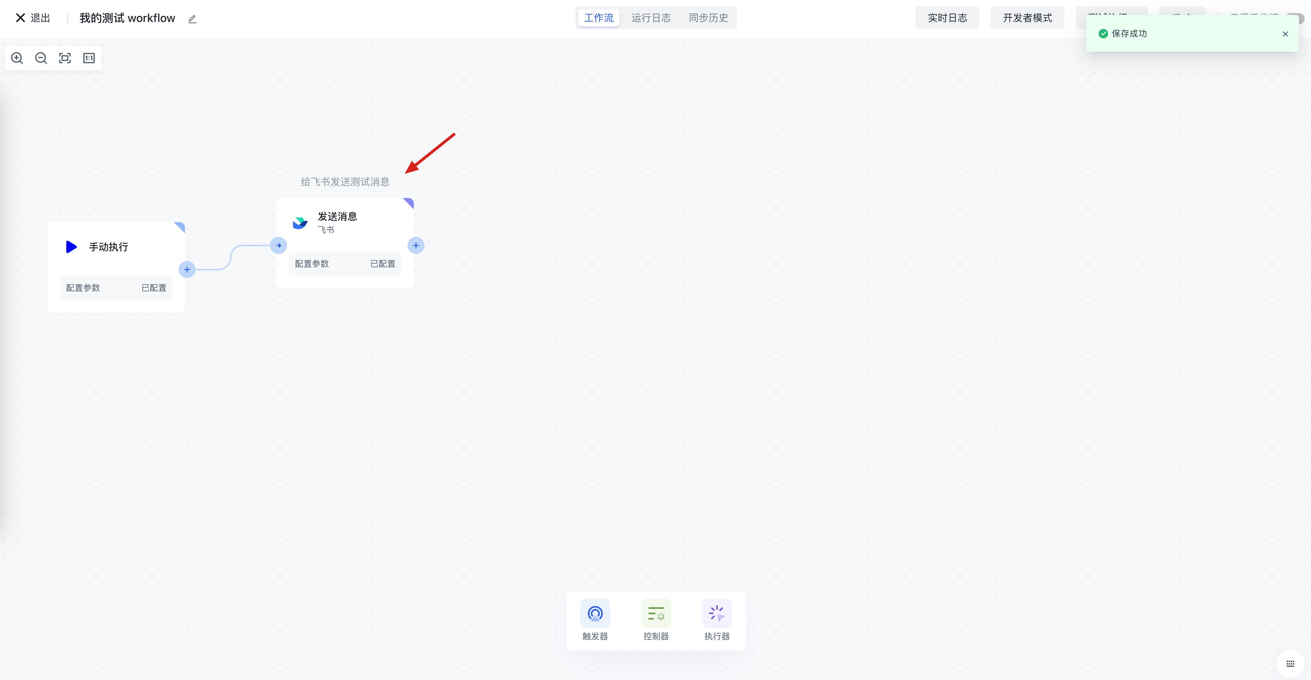Click the zoom in canvas icon

[17, 58]
